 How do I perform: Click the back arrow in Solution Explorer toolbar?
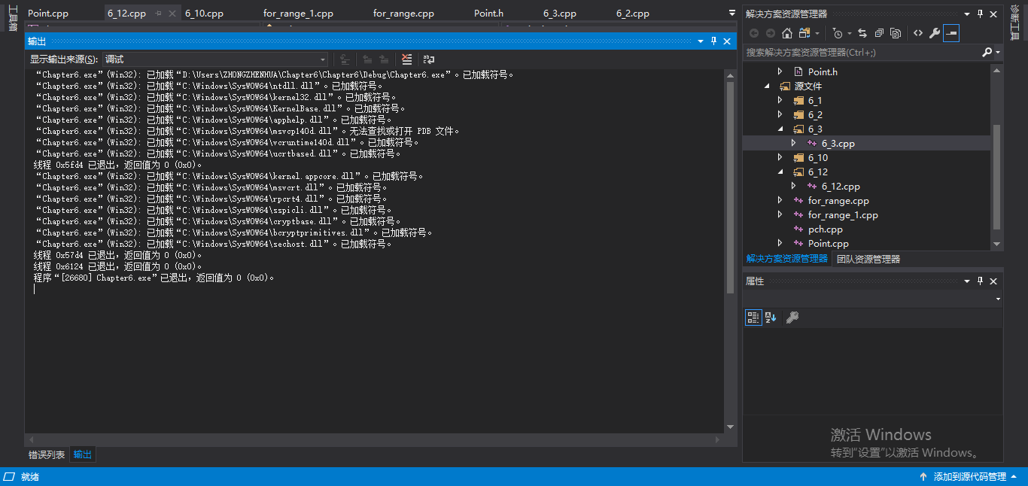tap(754, 33)
